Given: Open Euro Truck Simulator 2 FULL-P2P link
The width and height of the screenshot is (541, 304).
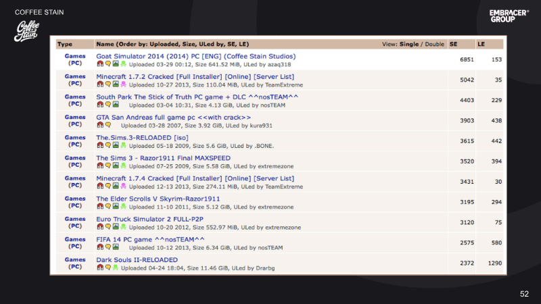Looking at the screenshot, I should pos(149,219).
